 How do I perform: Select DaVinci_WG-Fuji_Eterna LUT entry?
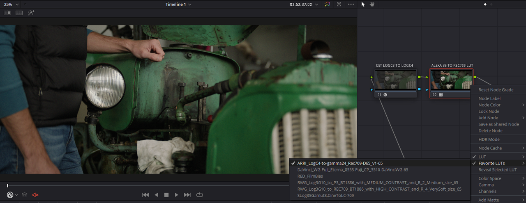click(x=379, y=170)
